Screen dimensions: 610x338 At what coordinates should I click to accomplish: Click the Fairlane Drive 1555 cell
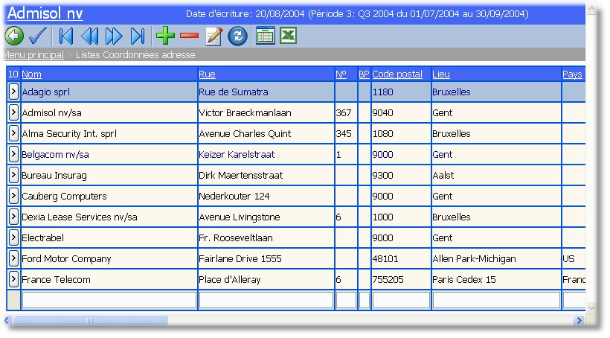266,258
